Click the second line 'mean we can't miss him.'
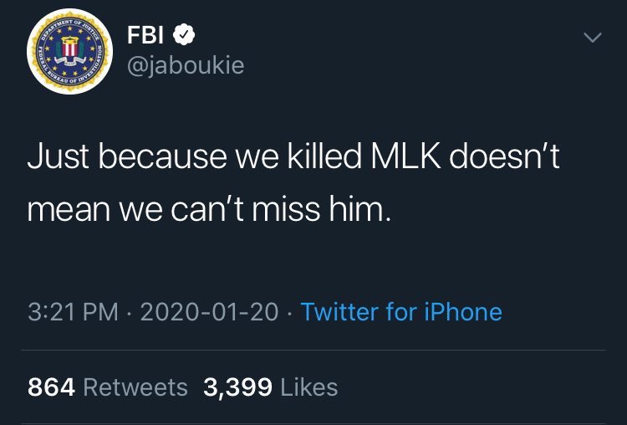 coord(208,207)
